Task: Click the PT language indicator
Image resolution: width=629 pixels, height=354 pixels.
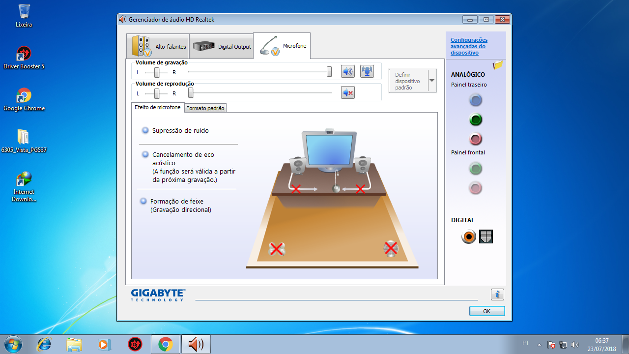Action: click(x=526, y=343)
